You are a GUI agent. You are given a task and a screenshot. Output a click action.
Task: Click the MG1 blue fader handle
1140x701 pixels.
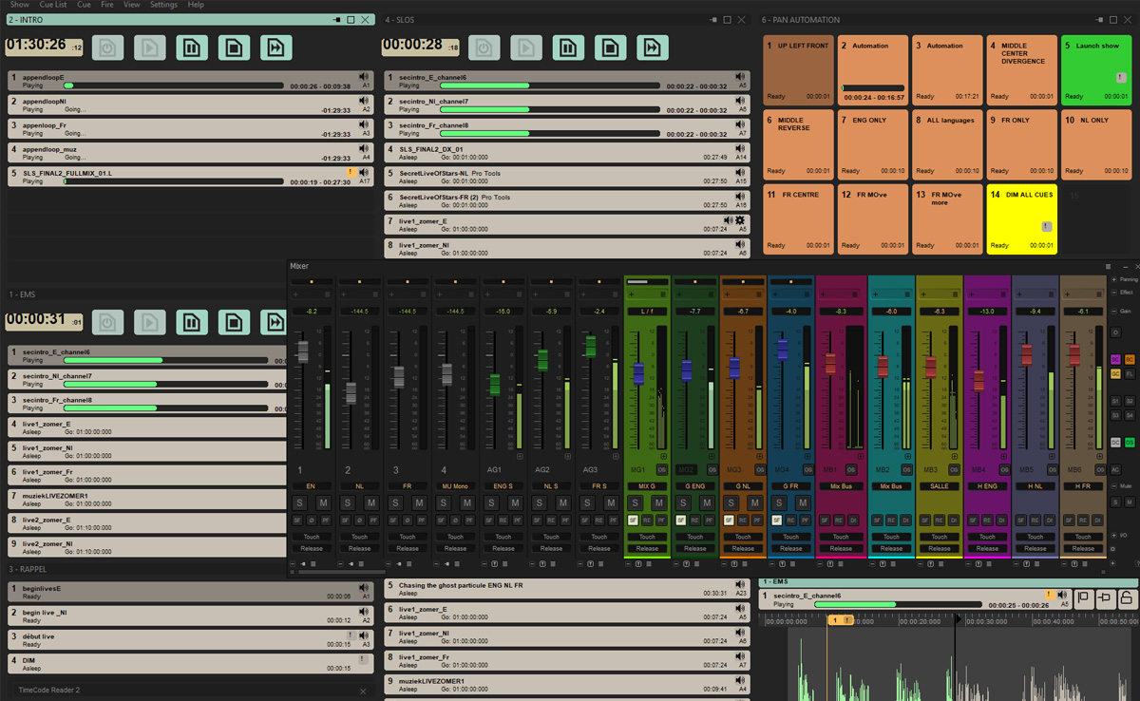(x=638, y=372)
